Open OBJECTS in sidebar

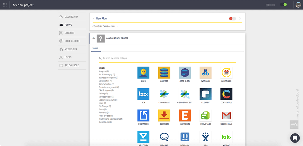[72, 33]
